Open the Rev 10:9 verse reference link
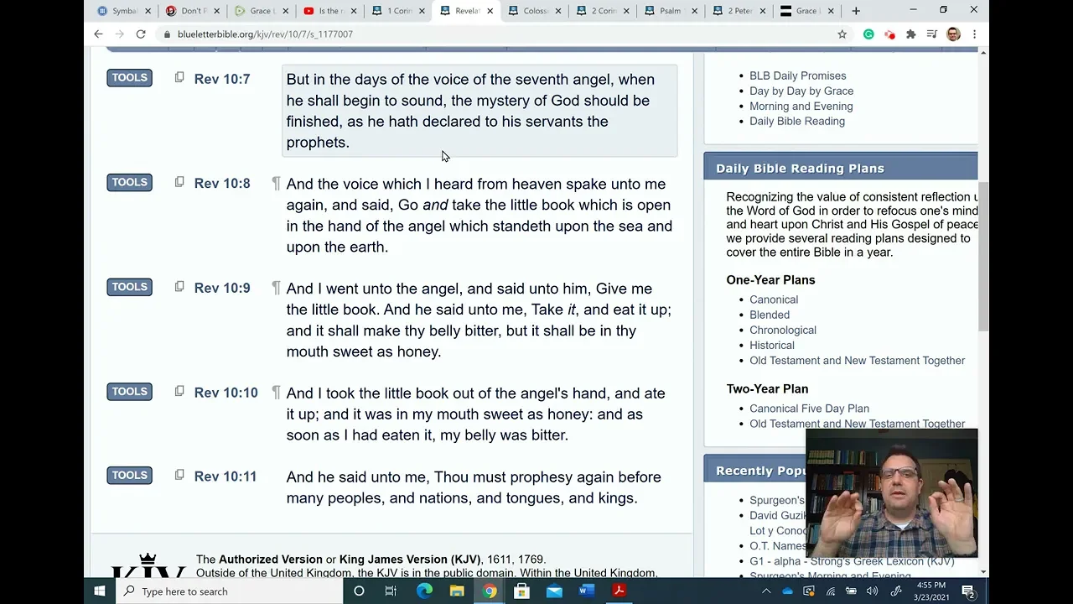The height and width of the screenshot is (604, 1073). [222, 288]
